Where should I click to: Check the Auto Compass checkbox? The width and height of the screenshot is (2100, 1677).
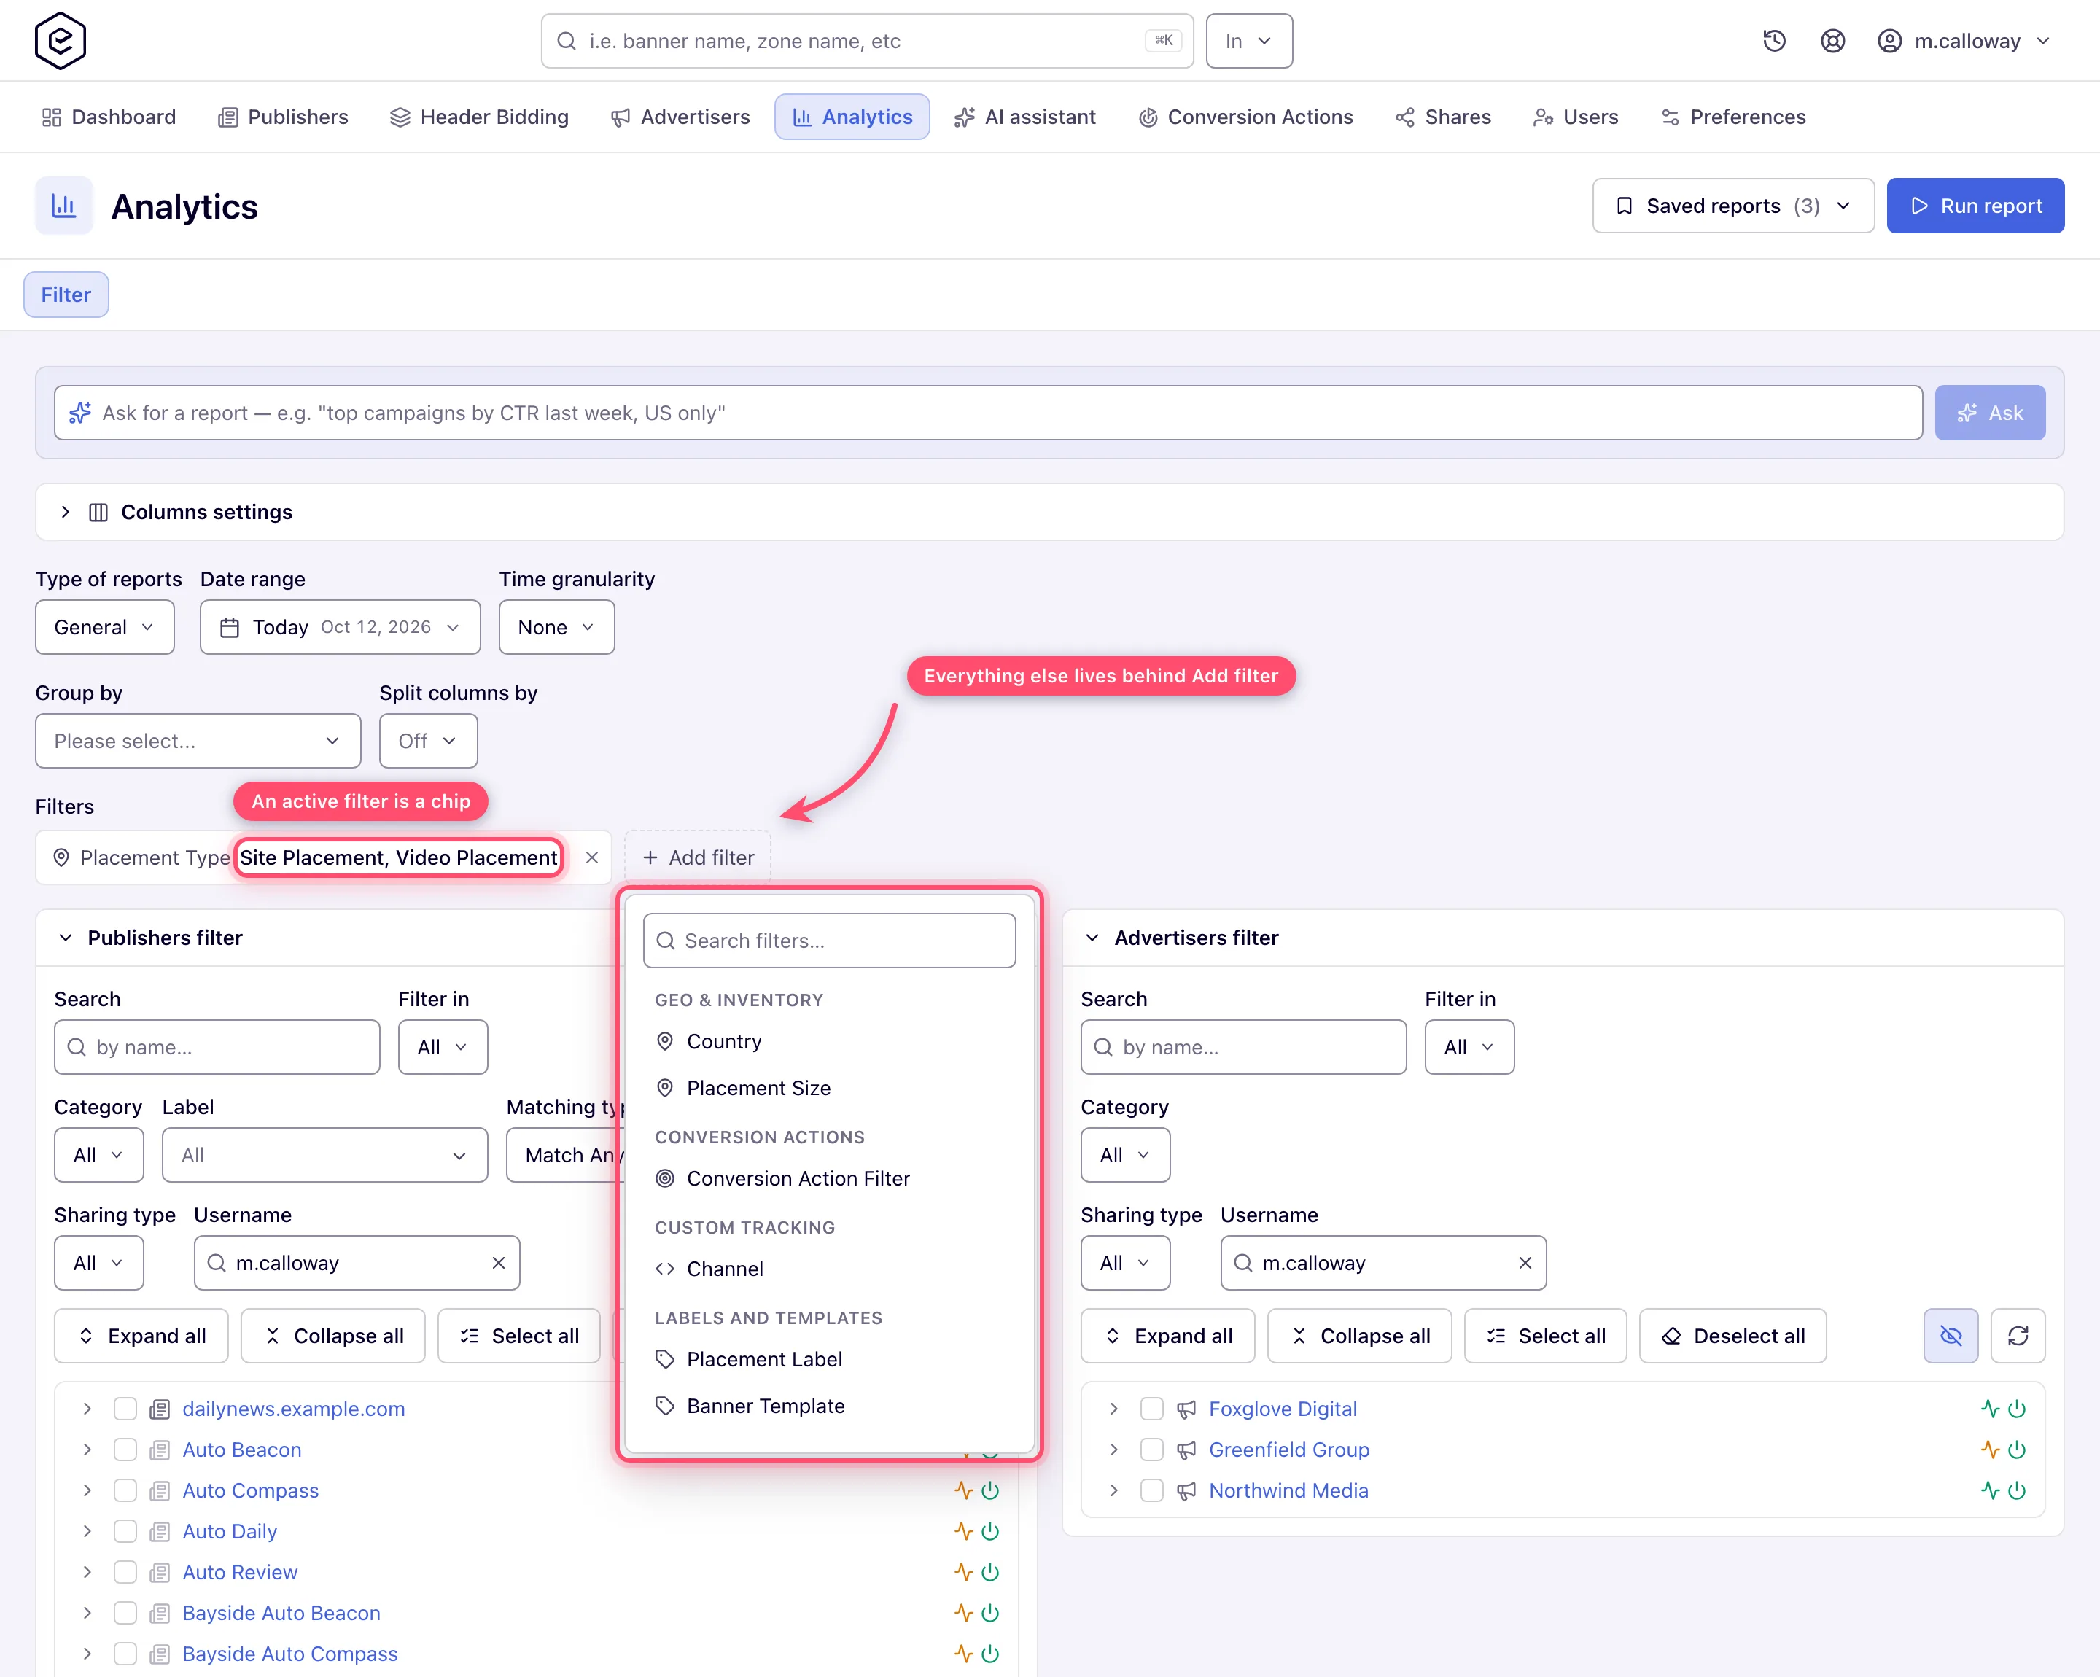pyautogui.click(x=125, y=1491)
